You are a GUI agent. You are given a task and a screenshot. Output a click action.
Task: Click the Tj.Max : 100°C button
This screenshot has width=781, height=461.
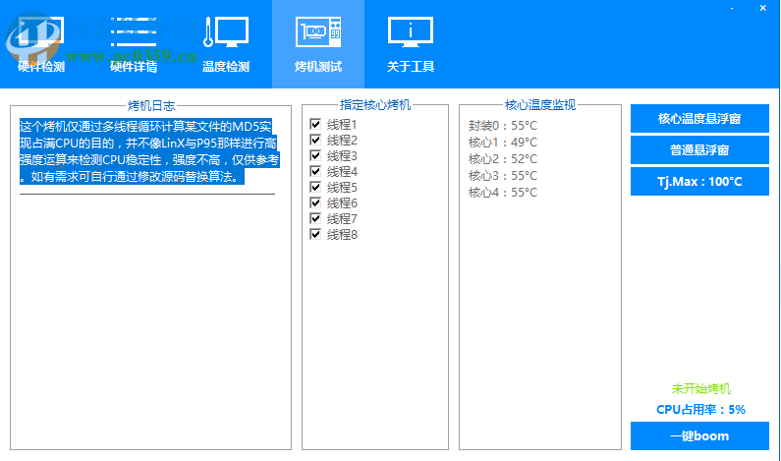pyautogui.click(x=699, y=182)
